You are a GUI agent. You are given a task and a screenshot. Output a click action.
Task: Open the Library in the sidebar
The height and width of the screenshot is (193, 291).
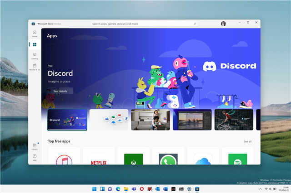coord(35,146)
